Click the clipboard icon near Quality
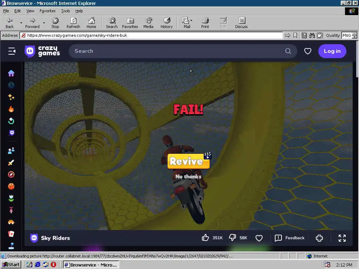 [320, 35]
